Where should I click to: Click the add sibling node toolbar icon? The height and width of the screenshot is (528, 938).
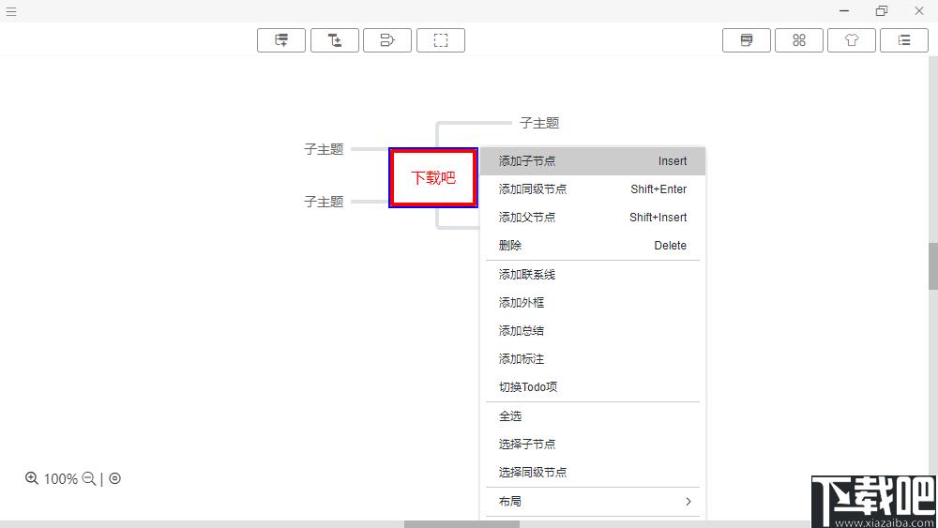click(x=281, y=40)
